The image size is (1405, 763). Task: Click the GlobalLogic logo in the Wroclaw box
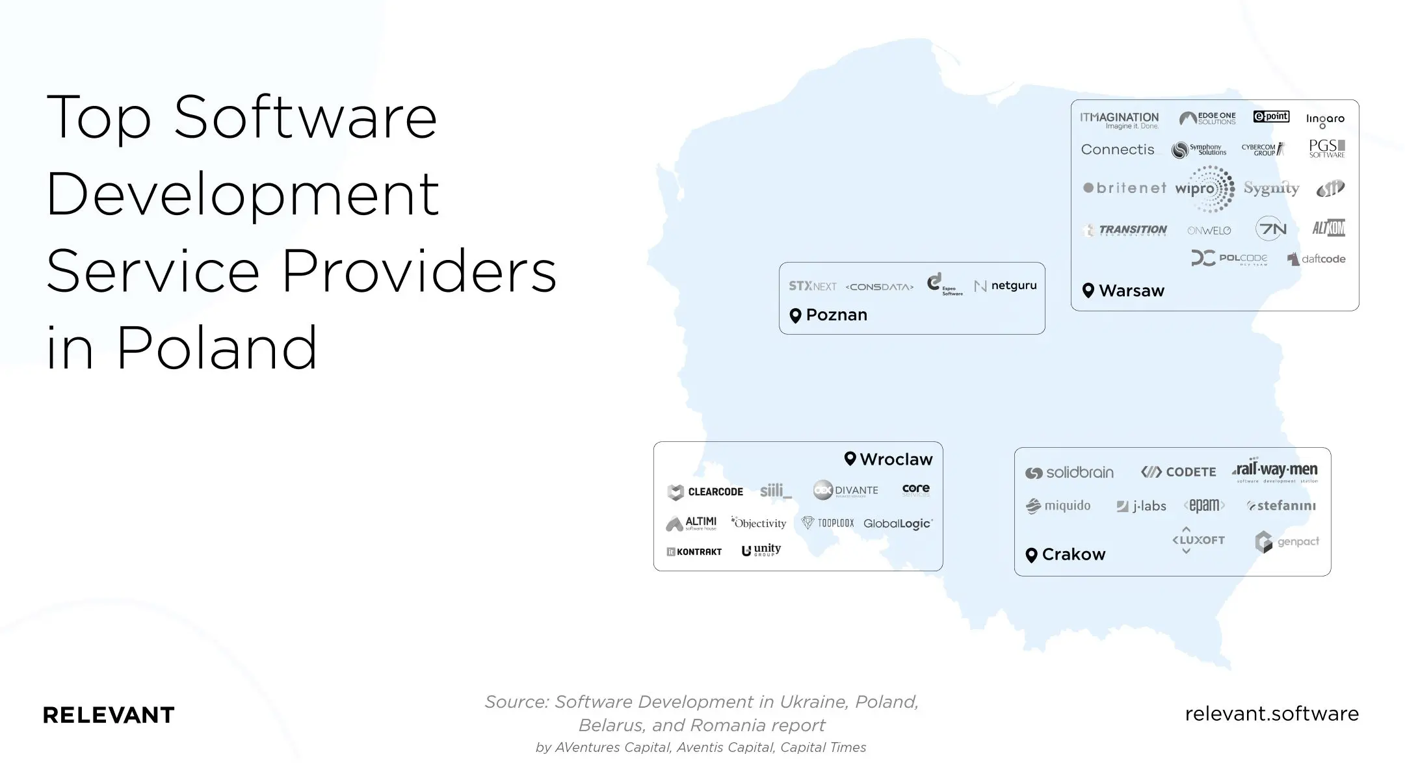coord(899,524)
